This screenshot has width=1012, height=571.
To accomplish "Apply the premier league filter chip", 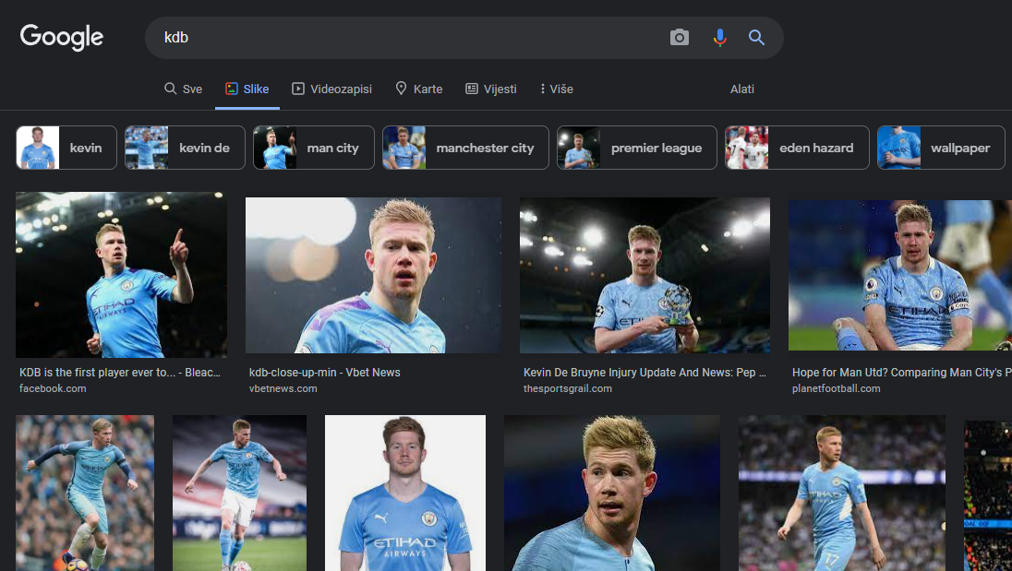I will point(637,148).
